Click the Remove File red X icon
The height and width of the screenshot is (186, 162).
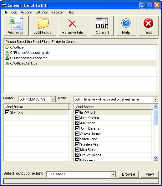pyautogui.click(x=72, y=23)
